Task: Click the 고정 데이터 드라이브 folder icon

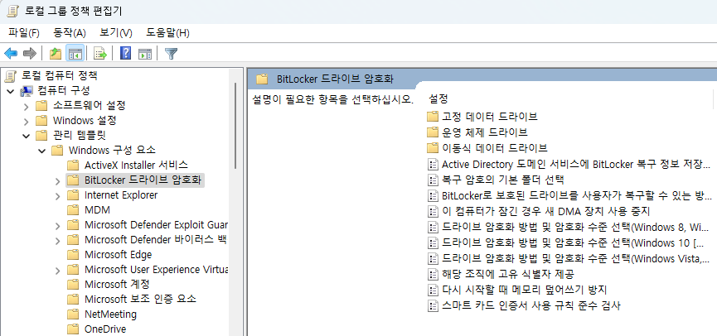Action: (x=433, y=116)
